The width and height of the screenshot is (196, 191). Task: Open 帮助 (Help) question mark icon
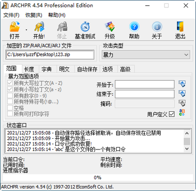coord(134,26)
